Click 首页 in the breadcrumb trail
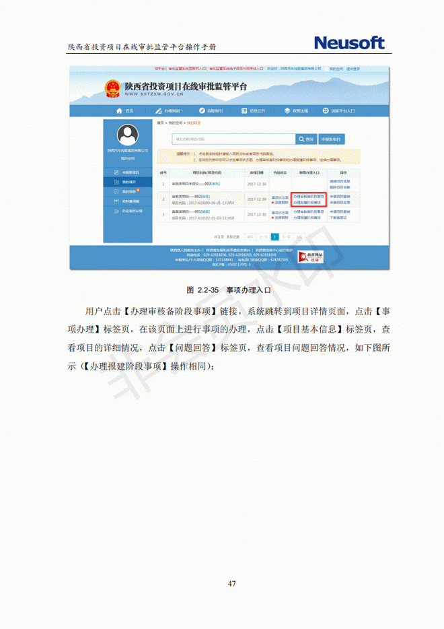 [x=160, y=123]
